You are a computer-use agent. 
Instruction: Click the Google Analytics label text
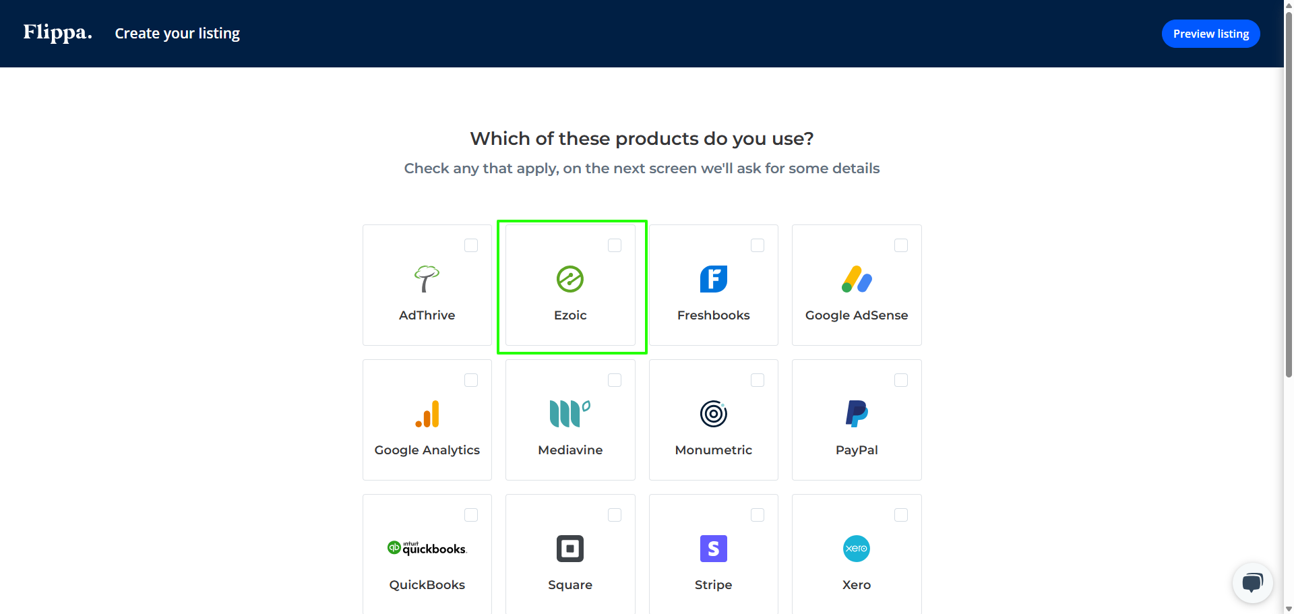[427, 450]
